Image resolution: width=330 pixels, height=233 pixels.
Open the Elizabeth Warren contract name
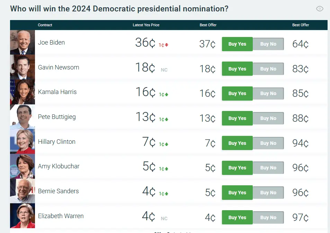coord(61,216)
